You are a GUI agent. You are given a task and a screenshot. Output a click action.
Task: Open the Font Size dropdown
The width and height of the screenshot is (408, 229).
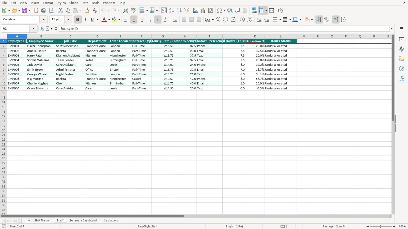[68, 20]
